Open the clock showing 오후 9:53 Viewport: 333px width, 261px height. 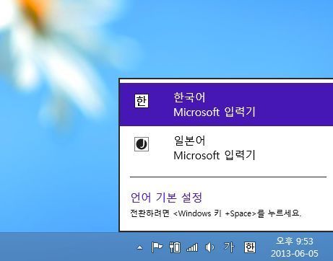[x=294, y=241]
